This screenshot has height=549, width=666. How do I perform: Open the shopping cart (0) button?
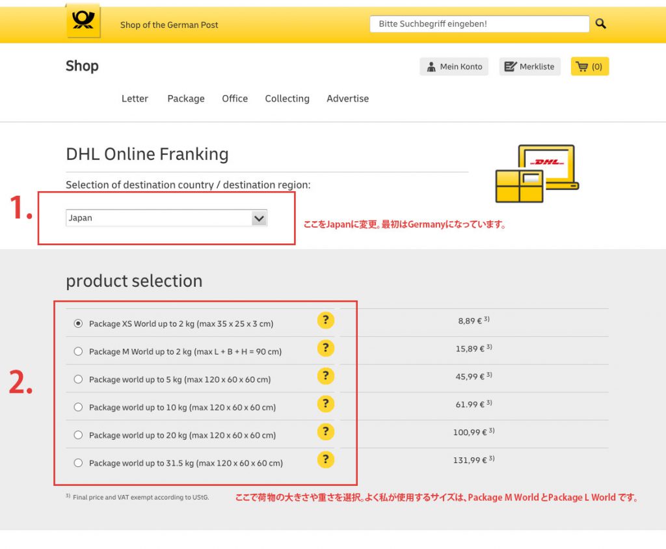coord(589,67)
